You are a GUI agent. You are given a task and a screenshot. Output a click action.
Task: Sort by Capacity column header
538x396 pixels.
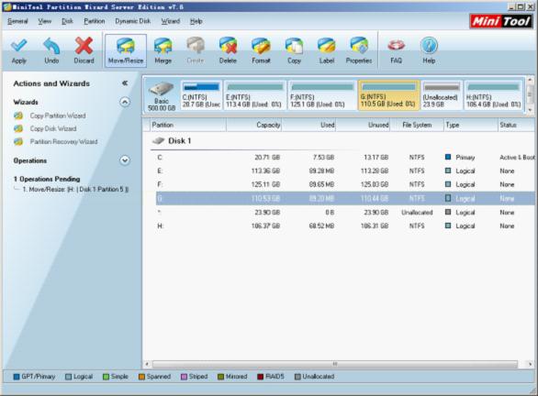254,125
